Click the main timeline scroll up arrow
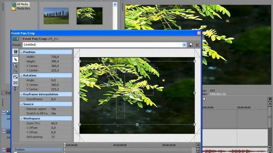This screenshot has width=273, height=153. (x=270, y=104)
